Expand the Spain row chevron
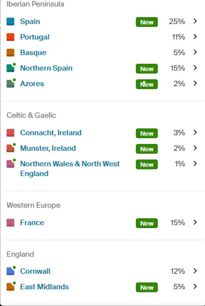205x306 pixels. (195, 21)
